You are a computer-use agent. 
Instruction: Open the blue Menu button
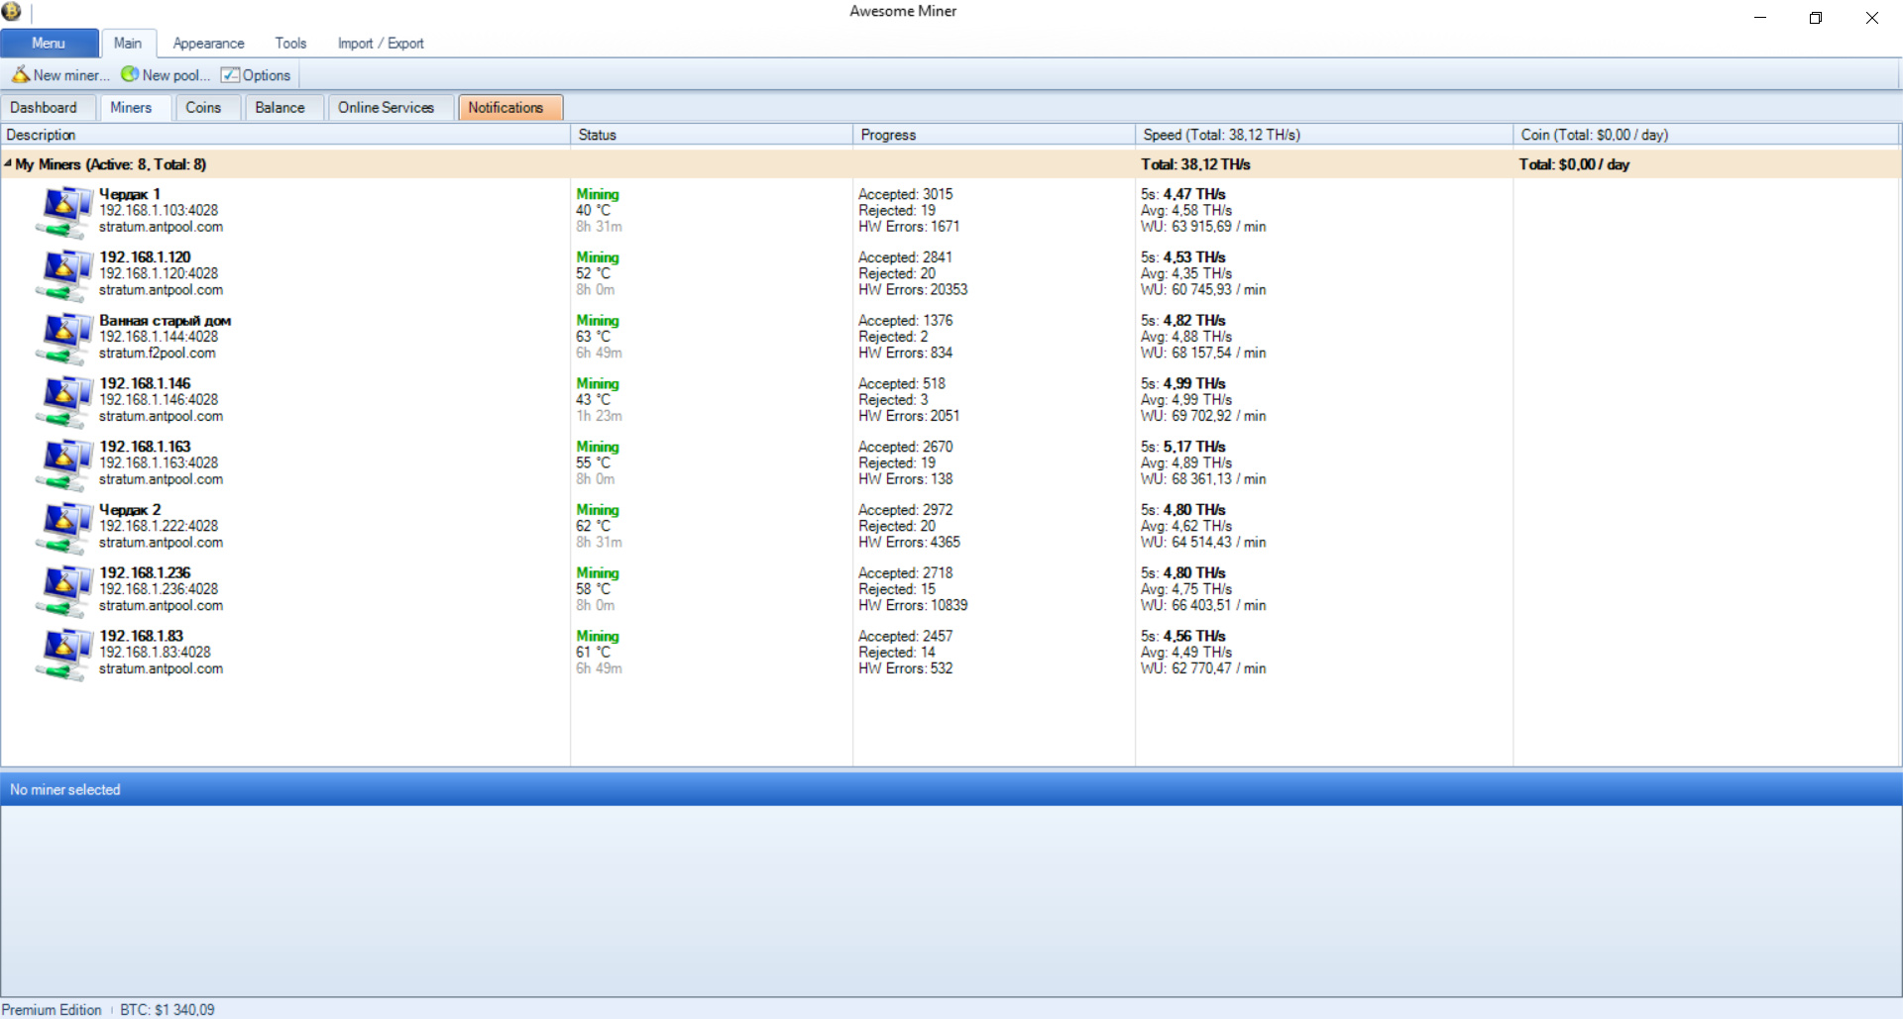click(49, 44)
